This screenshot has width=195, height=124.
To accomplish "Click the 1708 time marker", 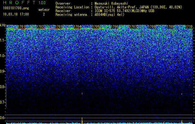I will tap(152, 27).
